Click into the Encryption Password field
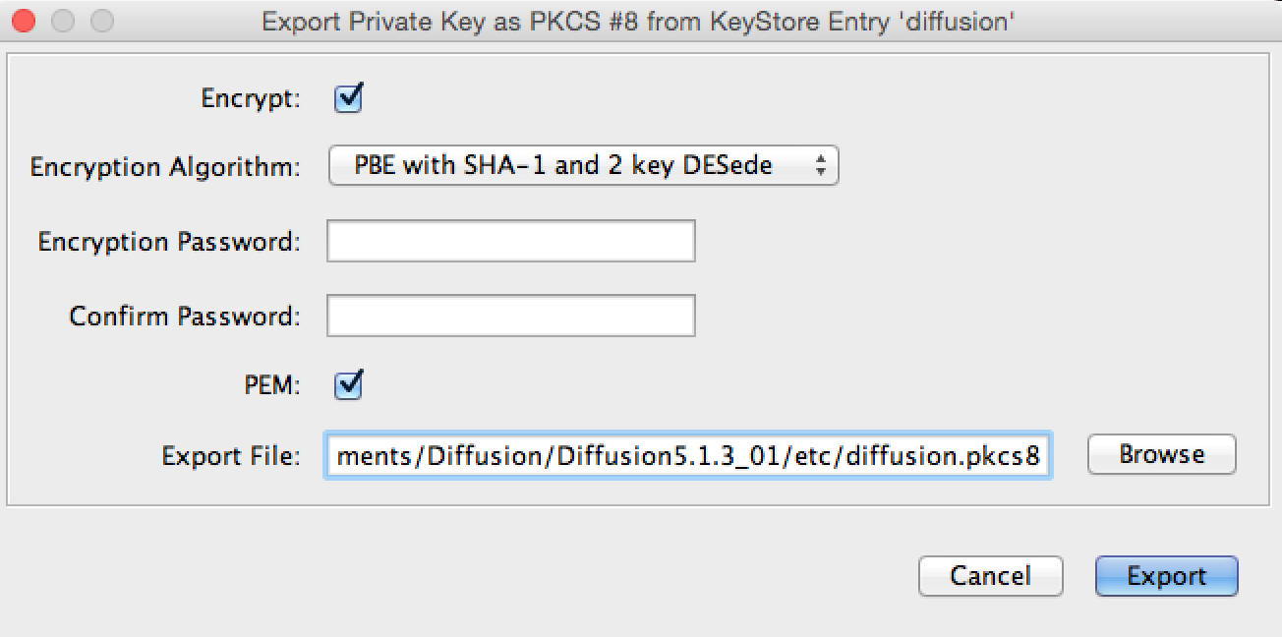Viewport: 1282px width, 637px height. coord(509,240)
